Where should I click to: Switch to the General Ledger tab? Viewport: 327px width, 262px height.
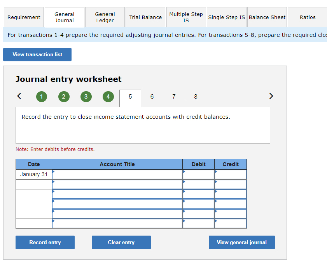(104, 17)
